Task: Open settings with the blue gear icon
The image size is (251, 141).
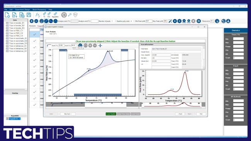Action: pos(198,21)
